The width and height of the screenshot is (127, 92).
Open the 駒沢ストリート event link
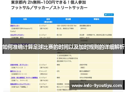click(16, 71)
